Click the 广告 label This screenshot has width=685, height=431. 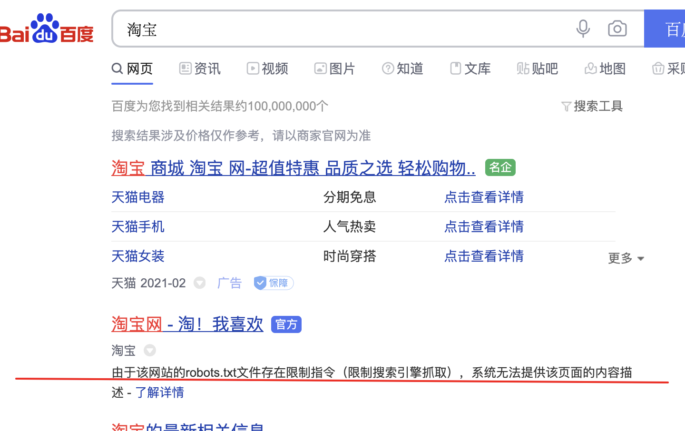pyautogui.click(x=230, y=283)
